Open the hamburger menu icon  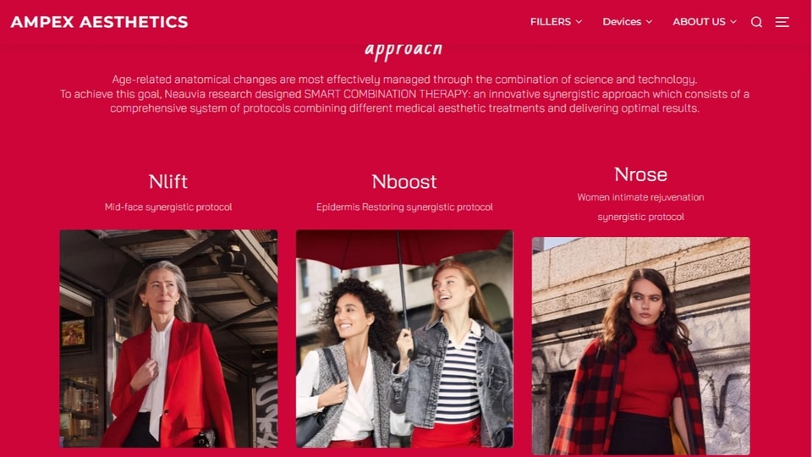782,22
